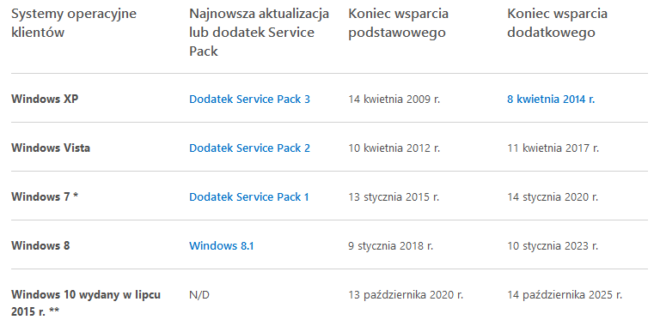Click the Najnowsza aktualizacja column header
This screenshot has height=332, width=654.
coord(259,32)
